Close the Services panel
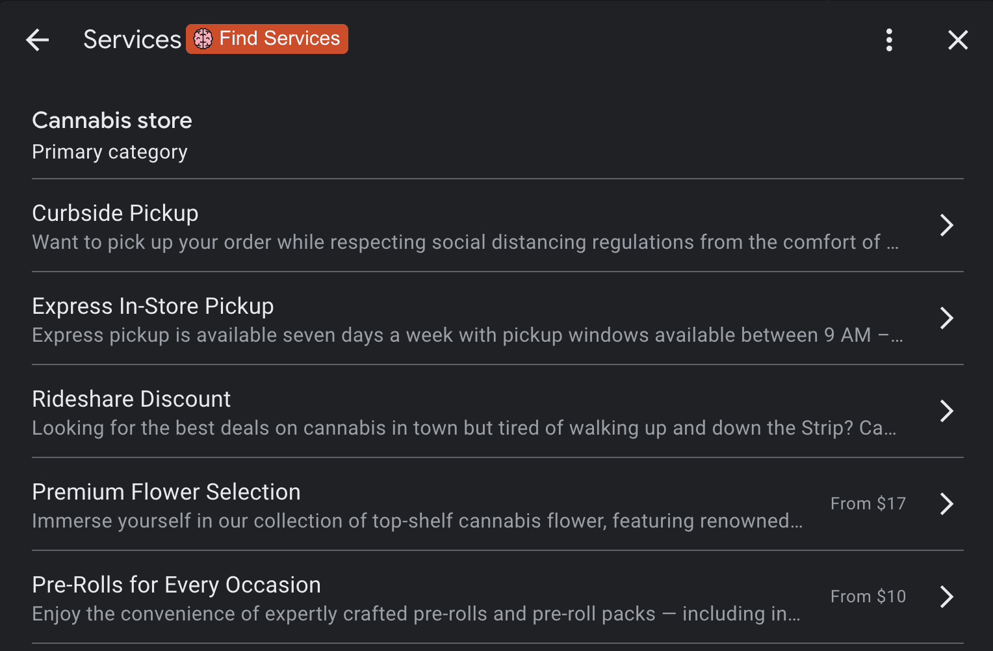The image size is (993, 651). pos(958,40)
